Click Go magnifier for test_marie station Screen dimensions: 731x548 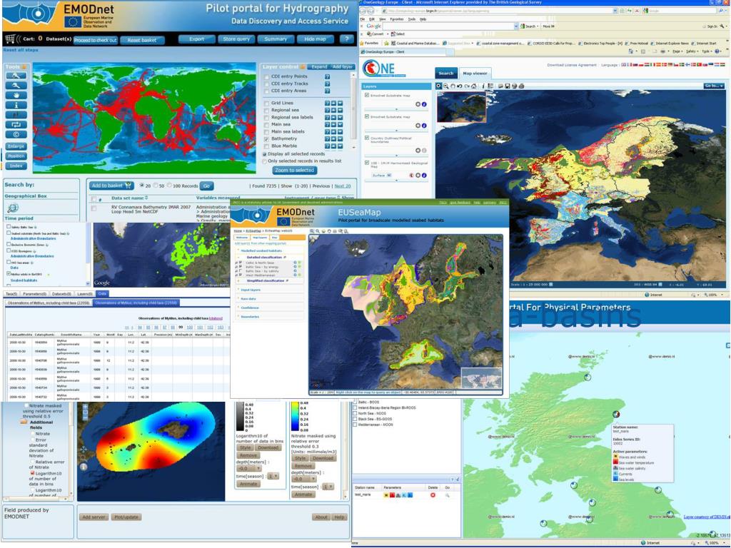pos(447,495)
